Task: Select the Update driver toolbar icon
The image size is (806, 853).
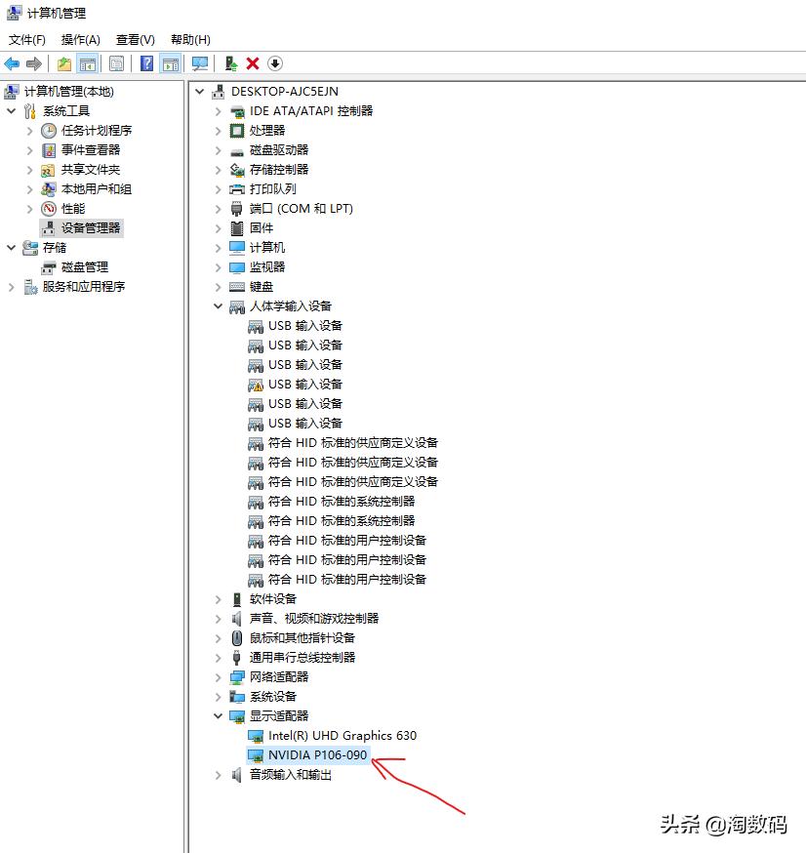Action: pos(231,62)
